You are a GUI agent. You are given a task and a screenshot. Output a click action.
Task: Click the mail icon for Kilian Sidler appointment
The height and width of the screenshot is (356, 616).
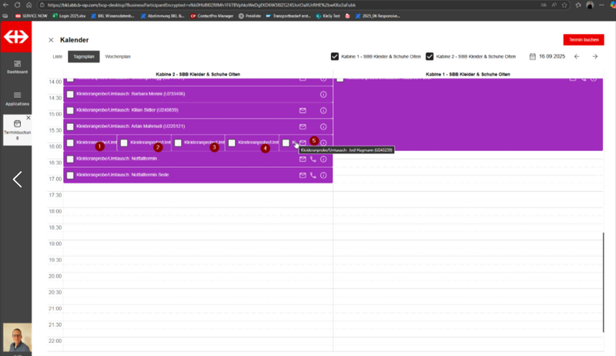303,110
